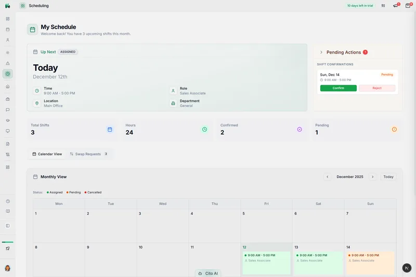Go to the previous month with the left chevron

[x=328, y=177]
